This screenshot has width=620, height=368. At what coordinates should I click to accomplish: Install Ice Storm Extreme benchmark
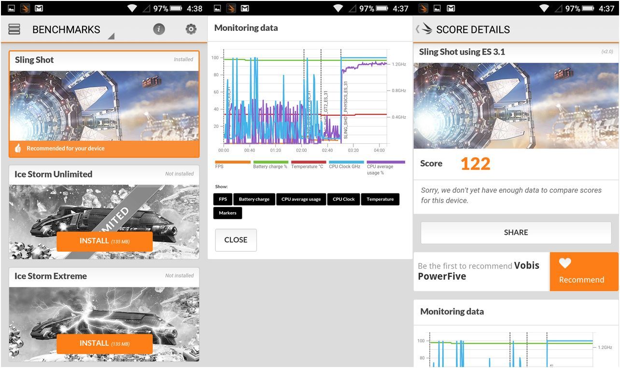click(104, 343)
